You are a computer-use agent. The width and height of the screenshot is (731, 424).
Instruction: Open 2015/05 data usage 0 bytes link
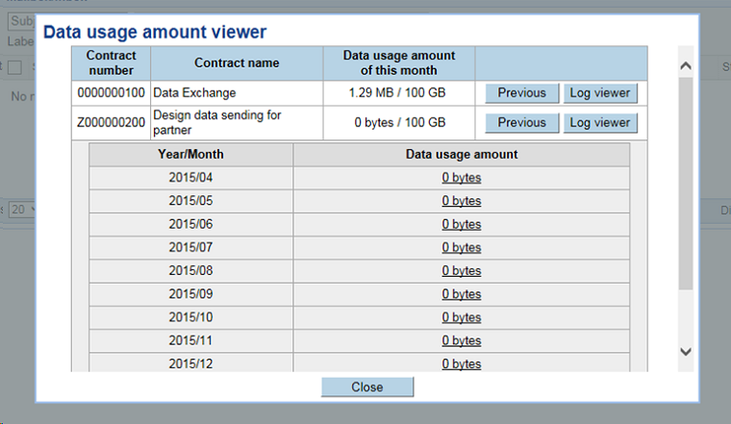(462, 201)
